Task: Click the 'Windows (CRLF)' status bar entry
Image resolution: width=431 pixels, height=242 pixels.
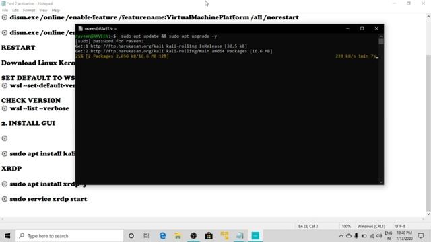Action: (x=371, y=226)
